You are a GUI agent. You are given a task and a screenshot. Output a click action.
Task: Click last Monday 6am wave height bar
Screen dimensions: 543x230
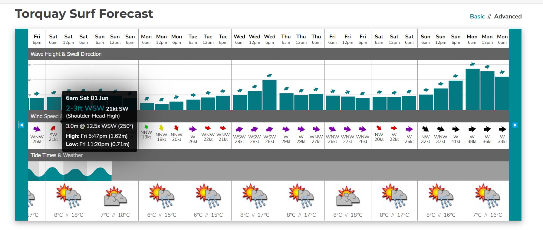[x=472, y=89]
